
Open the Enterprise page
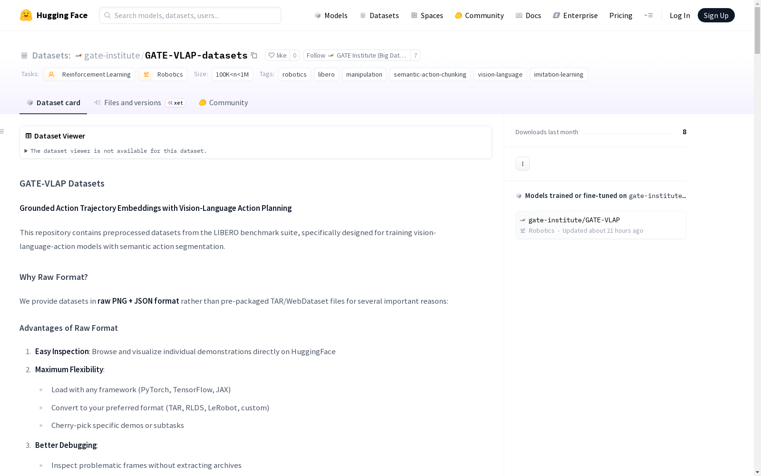[x=575, y=15]
